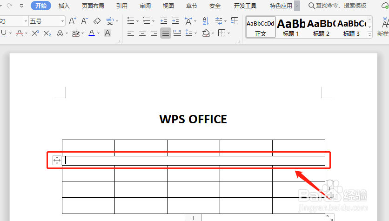389x221 pixels.
Task: Click the redo arrow icon
Action: [9, 6]
